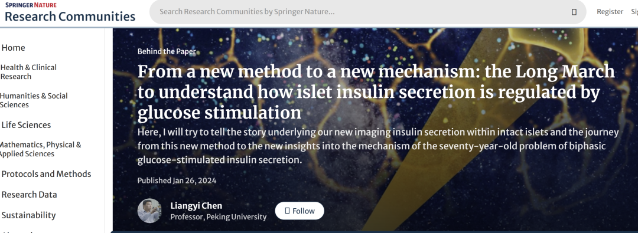638x233 pixels.
Task: Follow author Liangyi Chen
Action: [x=300, y=211]
